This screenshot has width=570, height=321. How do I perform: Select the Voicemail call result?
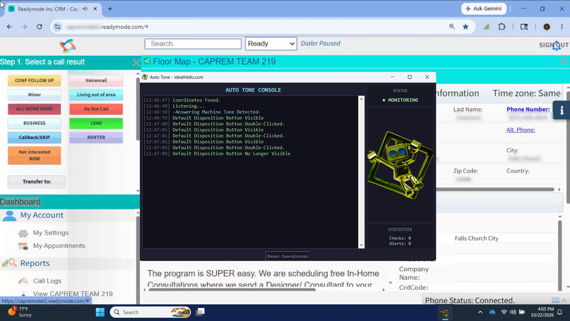[96, 80]
